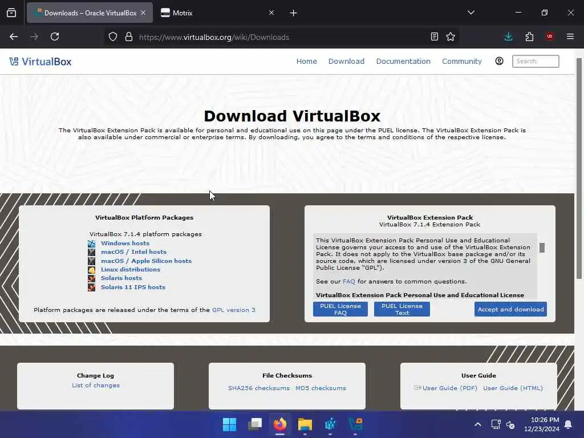Click the VirtualBox logo in the header
The height and width of the screenshot is (438, 584).
[40, 62]
